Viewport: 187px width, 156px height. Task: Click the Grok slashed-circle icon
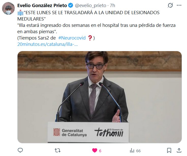click(x=170, y=5)
